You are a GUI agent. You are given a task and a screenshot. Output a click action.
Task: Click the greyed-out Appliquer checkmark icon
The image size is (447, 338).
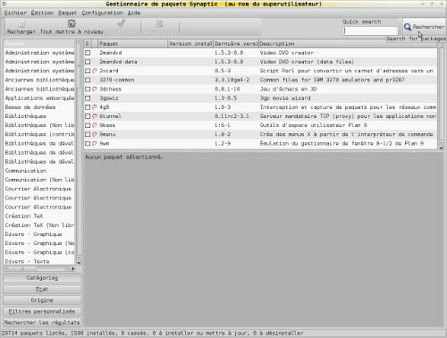(122, 23)
